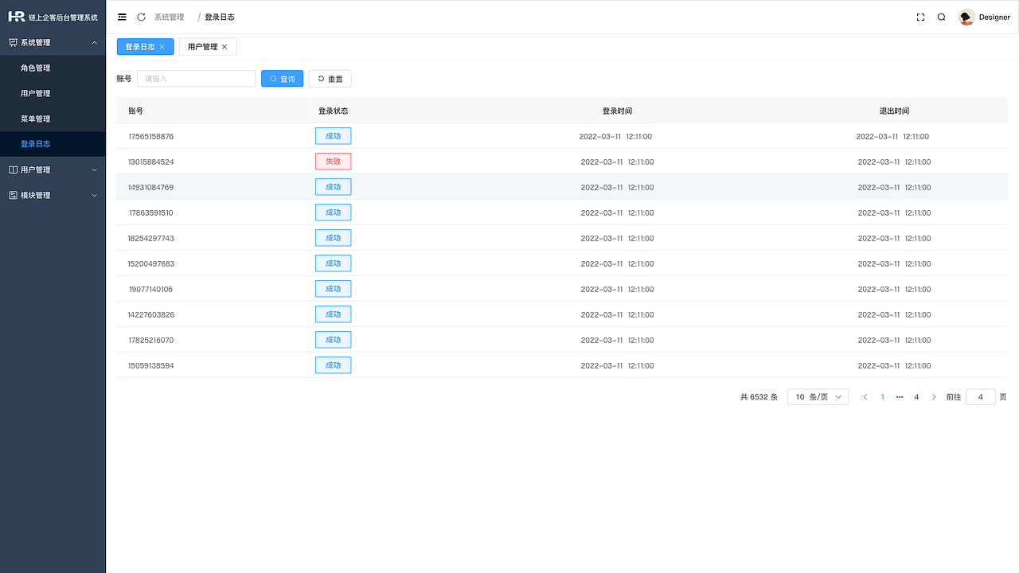The width and height of the screenshot is (1019, 573).
Task: Toggle the sidebar collapse hamburger icon
Action: [x=122, y=17]
